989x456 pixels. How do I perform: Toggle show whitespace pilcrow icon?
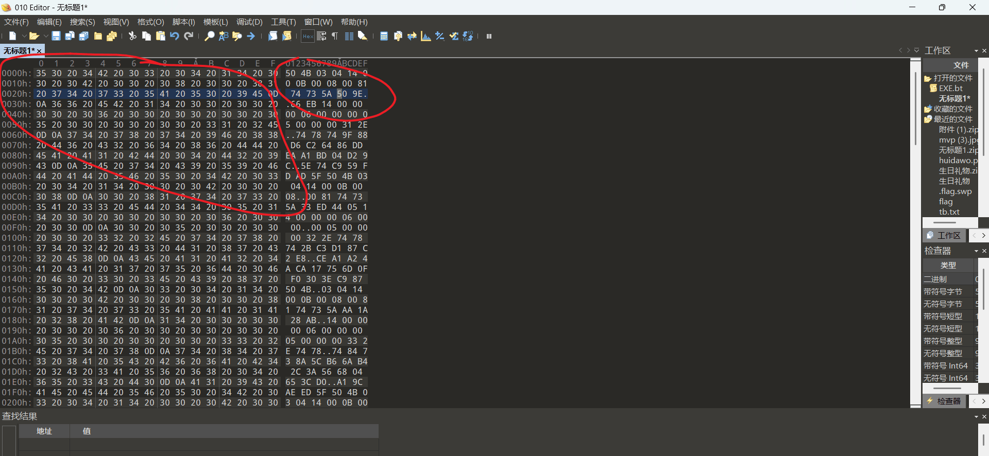[x=335, y=36]
